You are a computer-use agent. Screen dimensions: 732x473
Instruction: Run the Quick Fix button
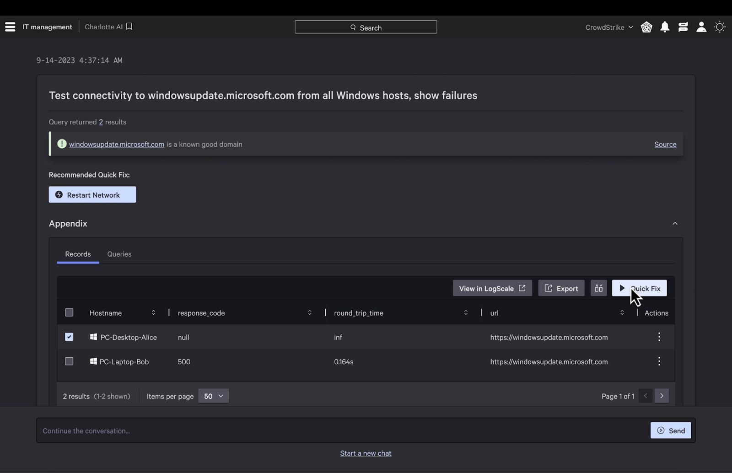pos(639,288)
